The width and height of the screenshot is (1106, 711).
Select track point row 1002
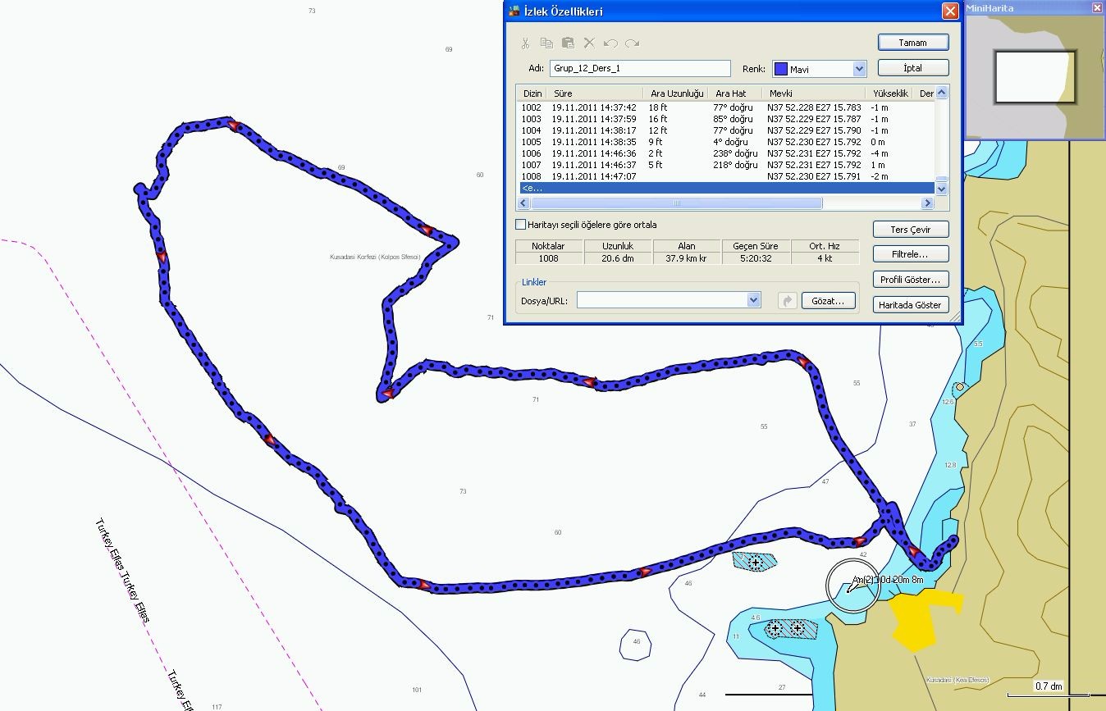pos(726,107)
